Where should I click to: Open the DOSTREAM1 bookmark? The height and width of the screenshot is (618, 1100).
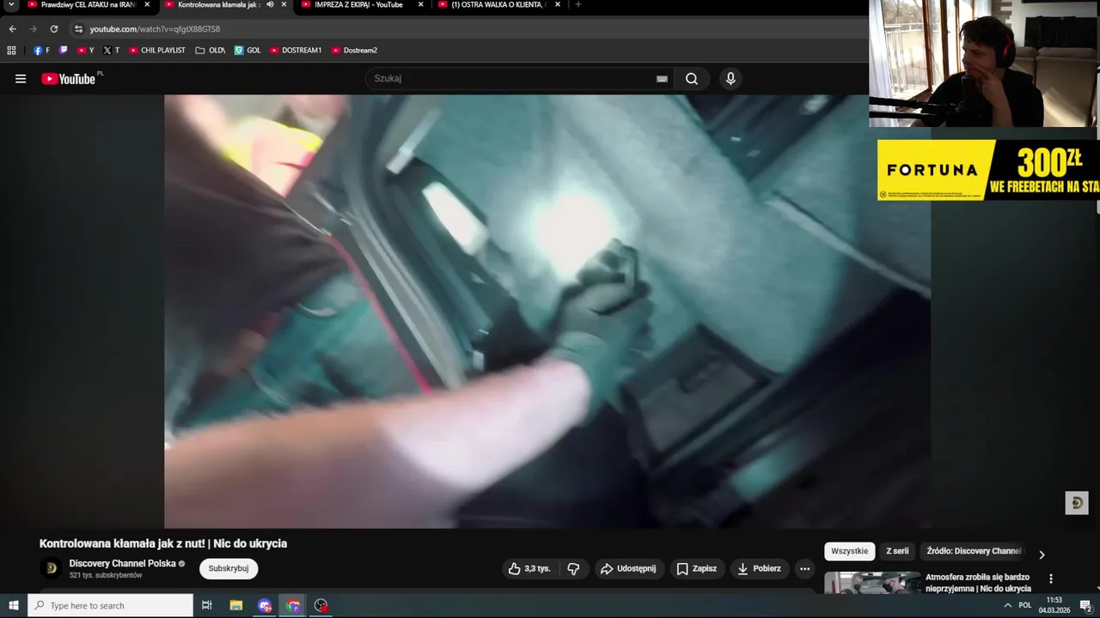coord(296,50)
